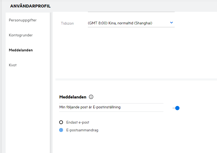The width and height of the screenshot is (217, 153).
Task: Select the Endast e-post radio button
Action: tap(61, 122)
